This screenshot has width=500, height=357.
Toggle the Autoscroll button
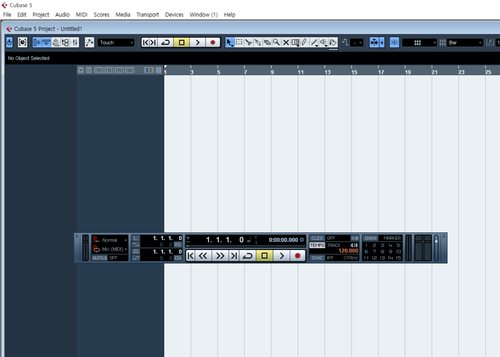tap(374, 42)
